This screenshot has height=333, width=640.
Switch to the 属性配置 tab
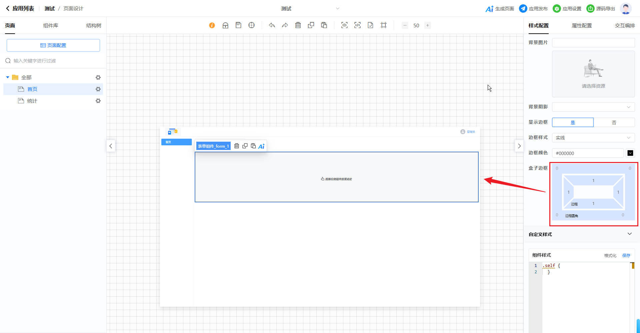(x=582, y=26)
